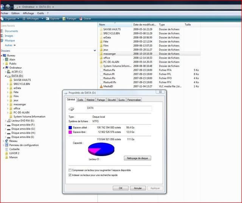
Task: Select the office folder icon in list
Action: [x=101, y=58]
